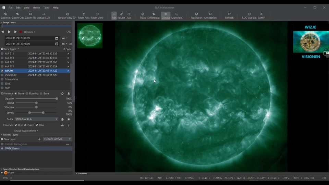The height and width of the screenshot is (185, 329).
Task: Open the Movie menu
Action: (36, 8)
